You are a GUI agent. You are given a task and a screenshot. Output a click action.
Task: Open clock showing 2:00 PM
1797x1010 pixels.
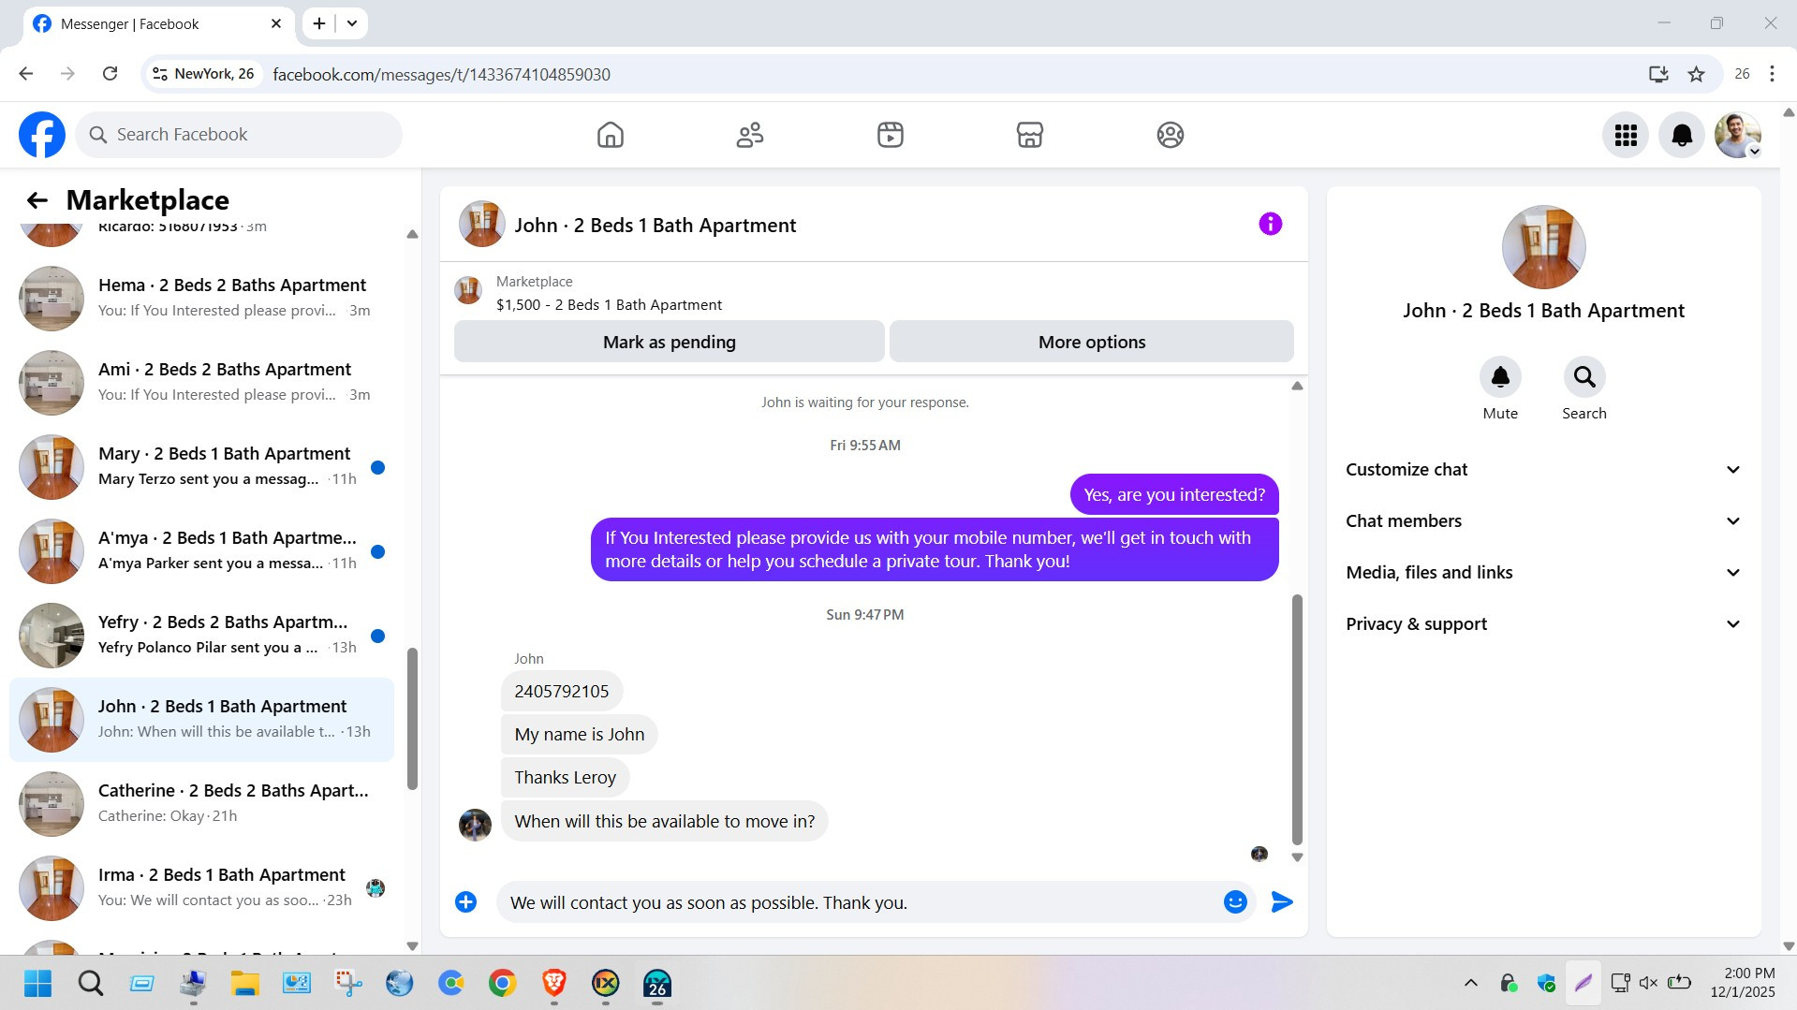tap(1743, 983)
